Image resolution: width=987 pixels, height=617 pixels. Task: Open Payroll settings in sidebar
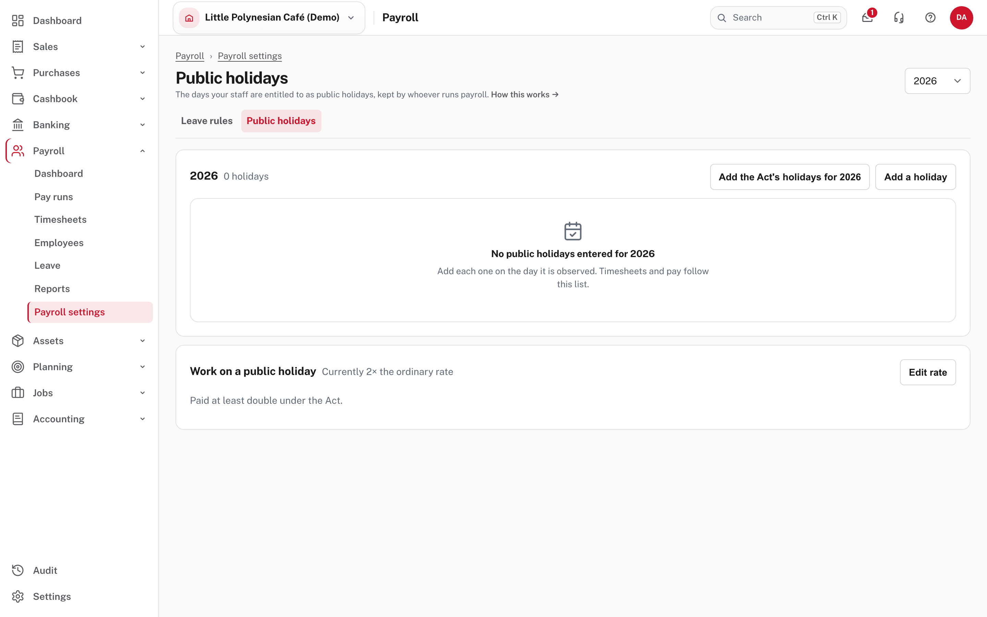pos(90,312)
